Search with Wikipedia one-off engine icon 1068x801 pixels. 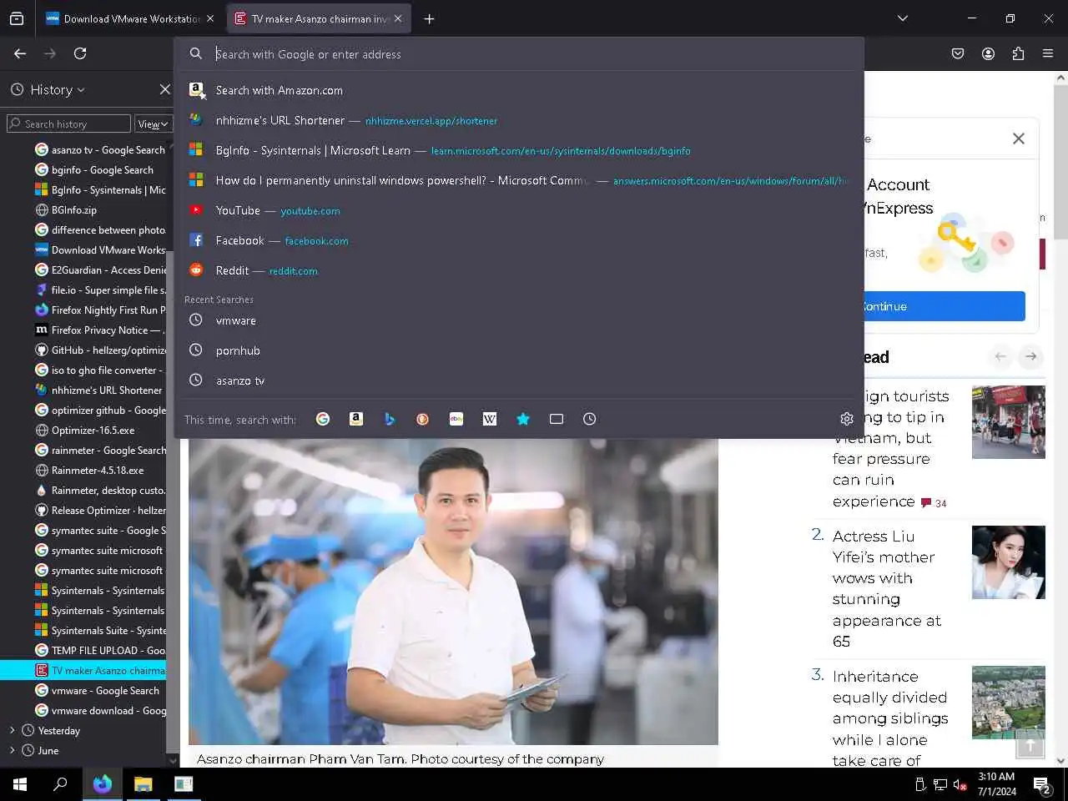click(x=490, y=419)
